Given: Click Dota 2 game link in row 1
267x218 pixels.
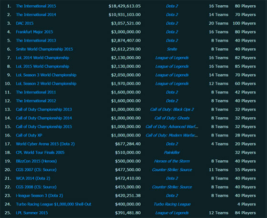Looking at the screenshot, I should 172,6.
